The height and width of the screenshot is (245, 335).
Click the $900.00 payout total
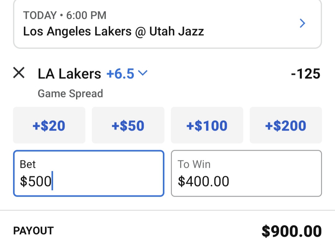pyautogui.click(x=292, y=231)
